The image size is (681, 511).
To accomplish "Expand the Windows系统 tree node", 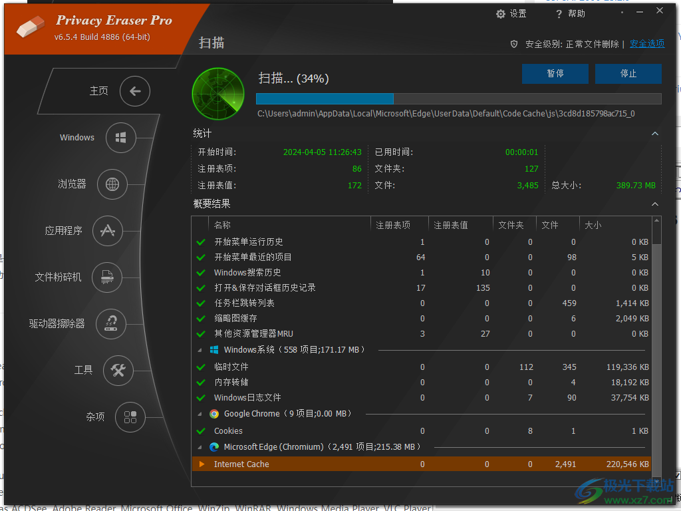I will click(202, 349).
